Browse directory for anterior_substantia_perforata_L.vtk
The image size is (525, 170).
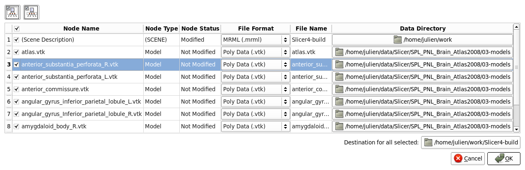[422, 77]
